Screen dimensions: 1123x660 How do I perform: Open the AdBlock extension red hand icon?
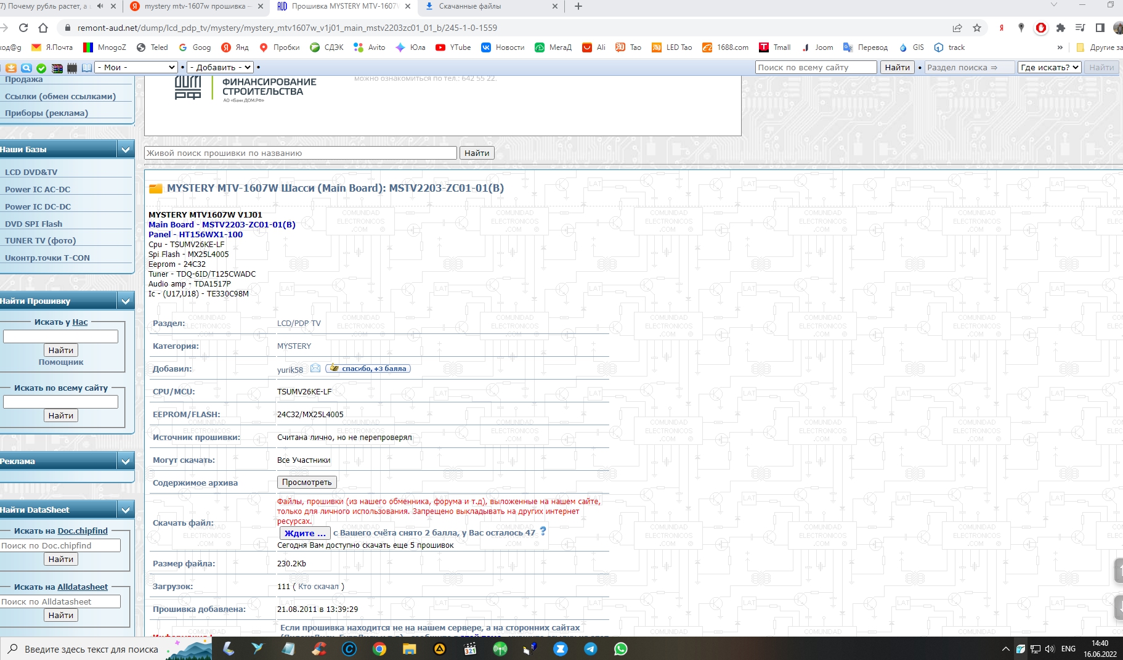tap(1040, 28)
